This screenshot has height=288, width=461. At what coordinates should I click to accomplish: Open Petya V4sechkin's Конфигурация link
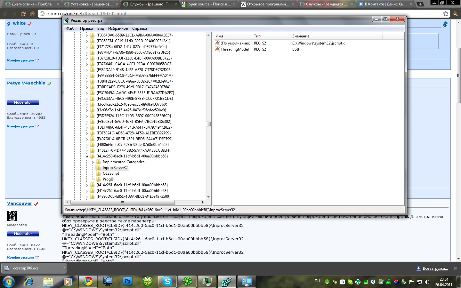point(20,126)
